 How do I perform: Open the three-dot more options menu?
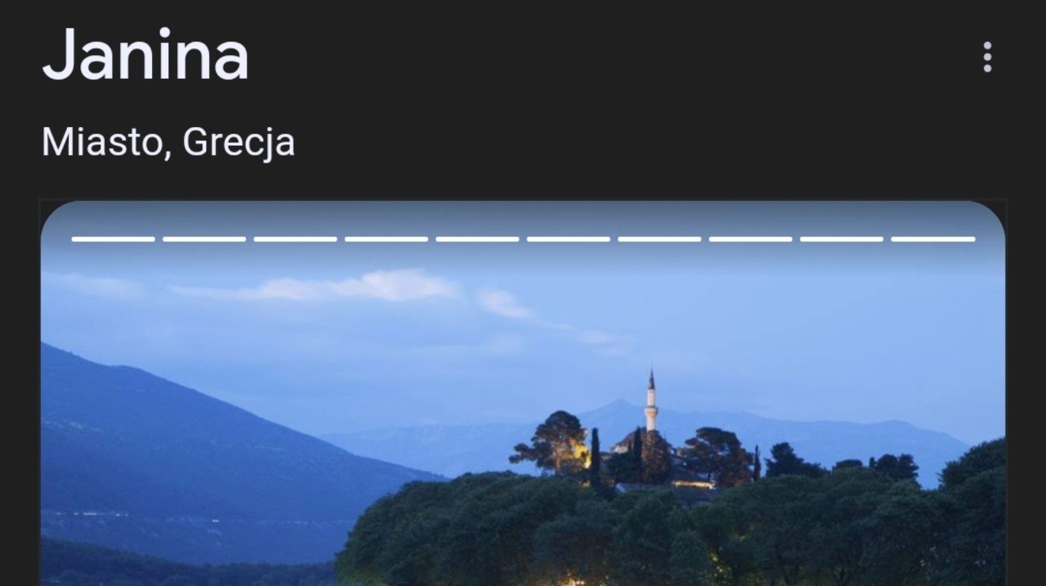987,57
